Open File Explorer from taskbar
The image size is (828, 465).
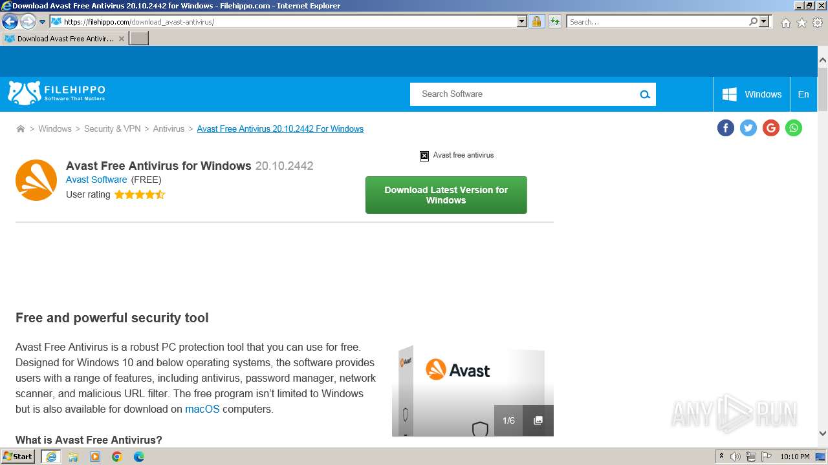(73, 457)
